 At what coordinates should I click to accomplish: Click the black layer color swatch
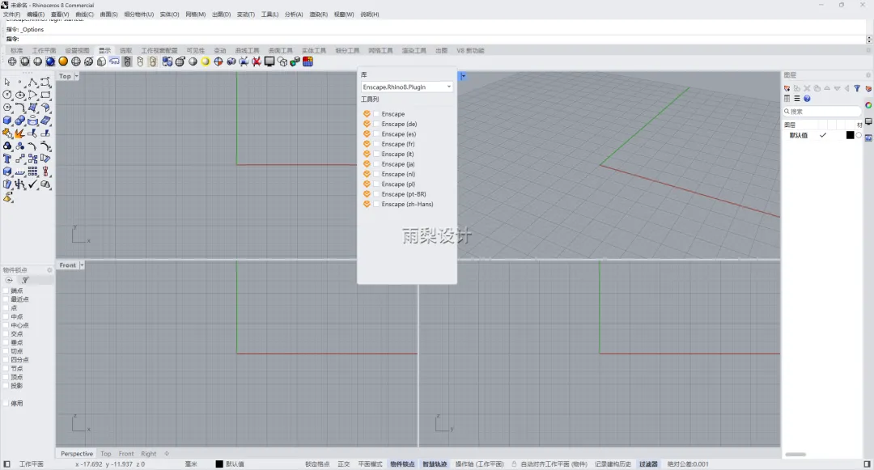pos(850,135)
